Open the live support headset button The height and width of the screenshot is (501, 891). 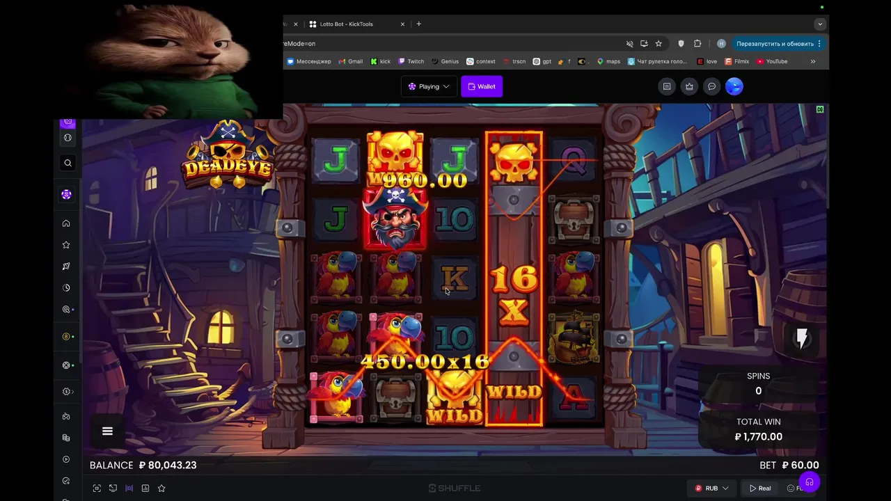point(809,482)
